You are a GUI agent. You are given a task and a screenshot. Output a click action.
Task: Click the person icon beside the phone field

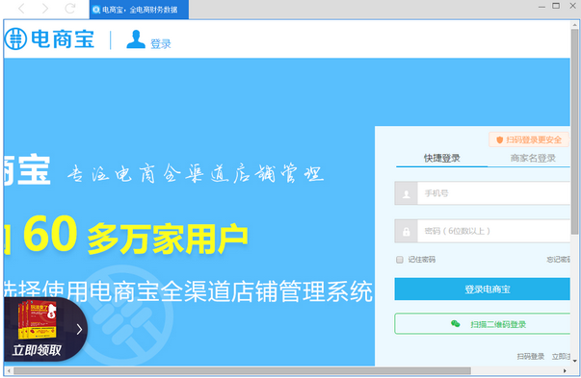coord(406,193)
